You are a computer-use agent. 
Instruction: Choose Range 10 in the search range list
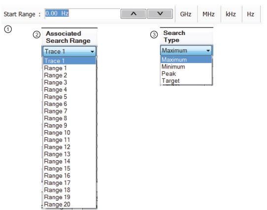(69, 133)
